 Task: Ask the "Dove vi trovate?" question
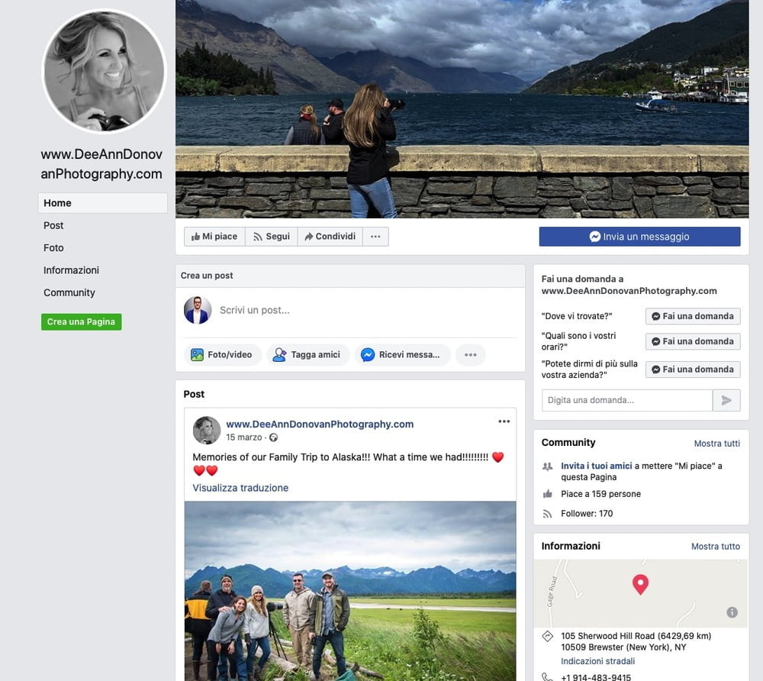point(693,316)
